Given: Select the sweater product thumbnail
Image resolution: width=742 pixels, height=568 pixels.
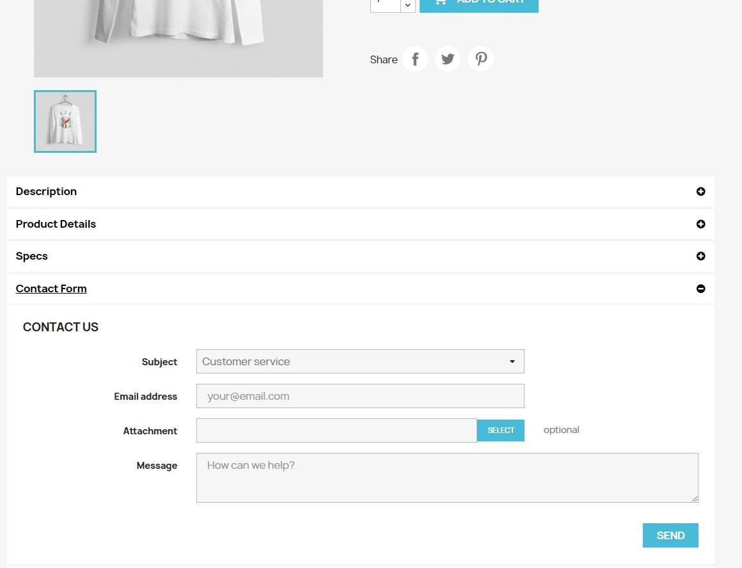Looking at the screenshot, I should point(65,122).
